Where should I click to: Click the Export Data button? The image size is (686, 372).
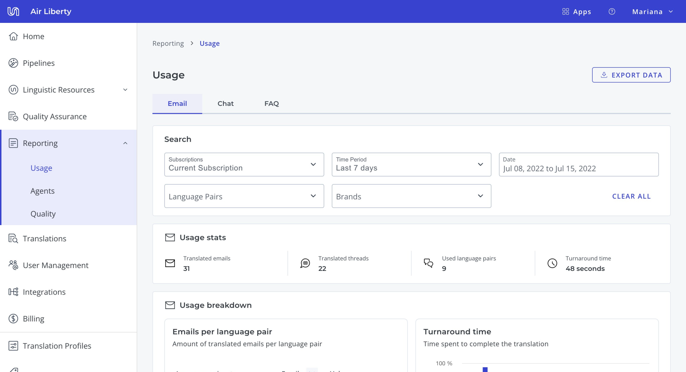pyautogui.click(x=631, y=75)
